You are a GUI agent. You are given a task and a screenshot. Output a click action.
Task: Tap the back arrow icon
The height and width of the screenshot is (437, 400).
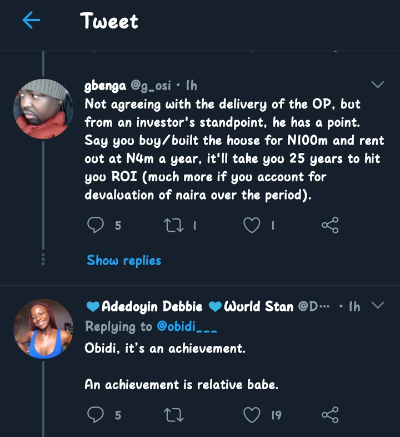coord(32,21)
